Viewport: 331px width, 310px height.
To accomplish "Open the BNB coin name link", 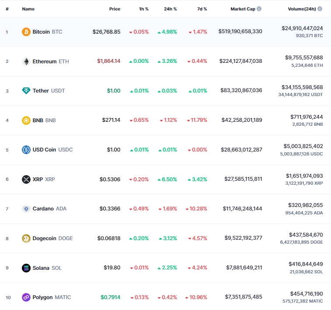I will click(x=44, y=121).
